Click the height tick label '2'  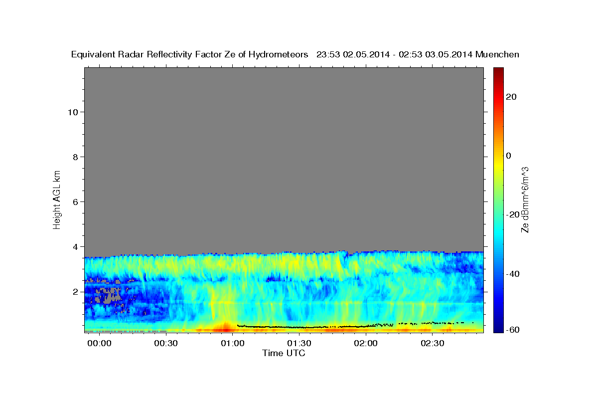tap(75, 291)
